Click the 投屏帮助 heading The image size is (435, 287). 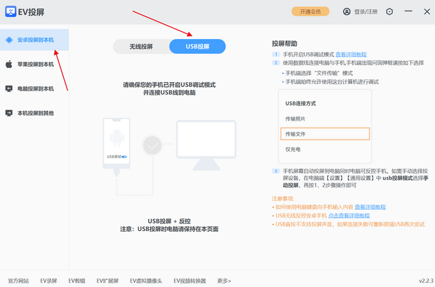coord(285,44)
